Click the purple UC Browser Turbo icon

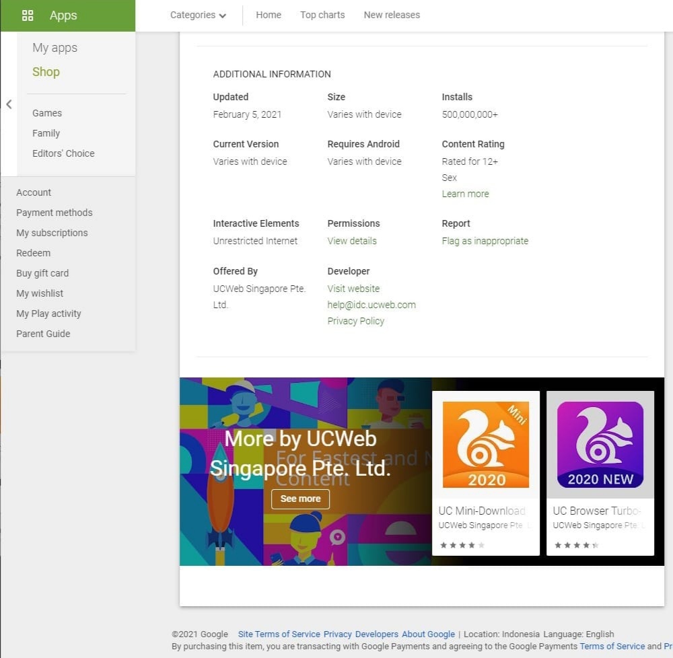coord(600,445)
